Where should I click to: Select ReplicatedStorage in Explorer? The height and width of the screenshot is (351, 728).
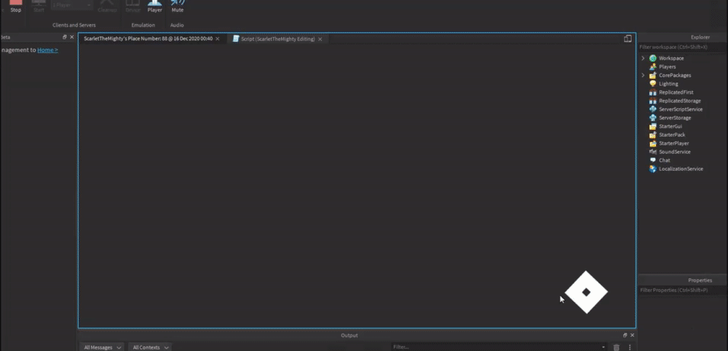[x=680, y=100]
